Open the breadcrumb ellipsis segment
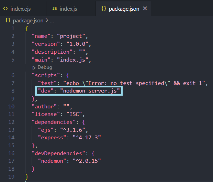 tap(52, 21)
